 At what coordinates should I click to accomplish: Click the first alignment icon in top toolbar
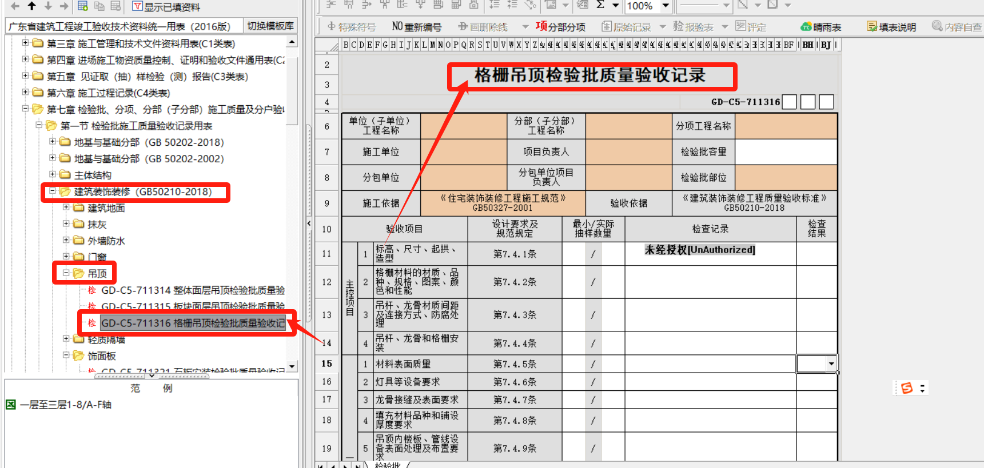[332, 5]
